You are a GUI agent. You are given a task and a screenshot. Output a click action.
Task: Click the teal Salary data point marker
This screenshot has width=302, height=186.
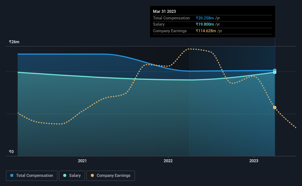(x=275, y=72)
